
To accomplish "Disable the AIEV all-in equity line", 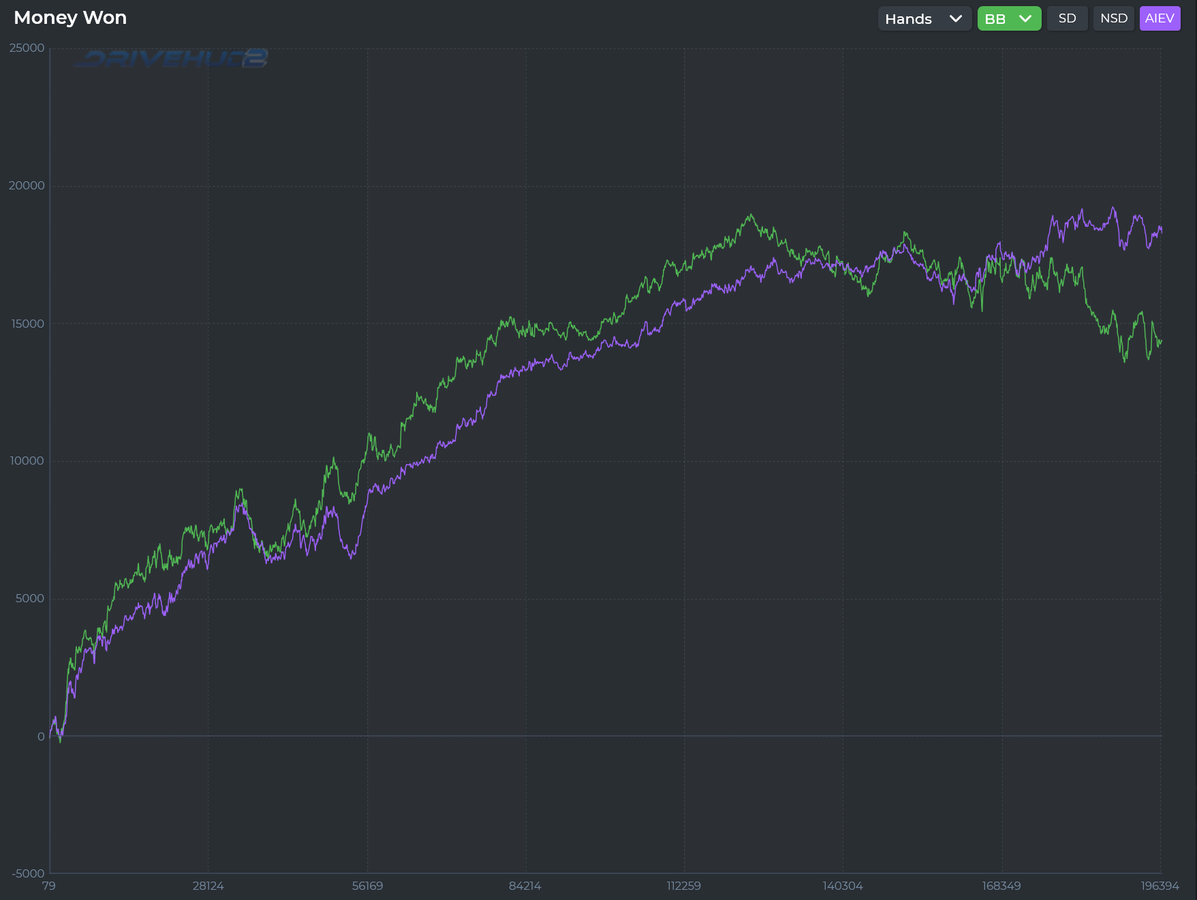I will [1160, 18].
